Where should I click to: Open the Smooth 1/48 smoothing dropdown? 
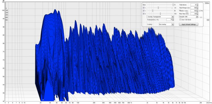click(189, 17)
